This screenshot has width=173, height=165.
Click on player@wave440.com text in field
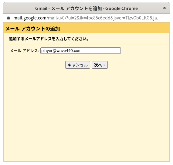61,51
